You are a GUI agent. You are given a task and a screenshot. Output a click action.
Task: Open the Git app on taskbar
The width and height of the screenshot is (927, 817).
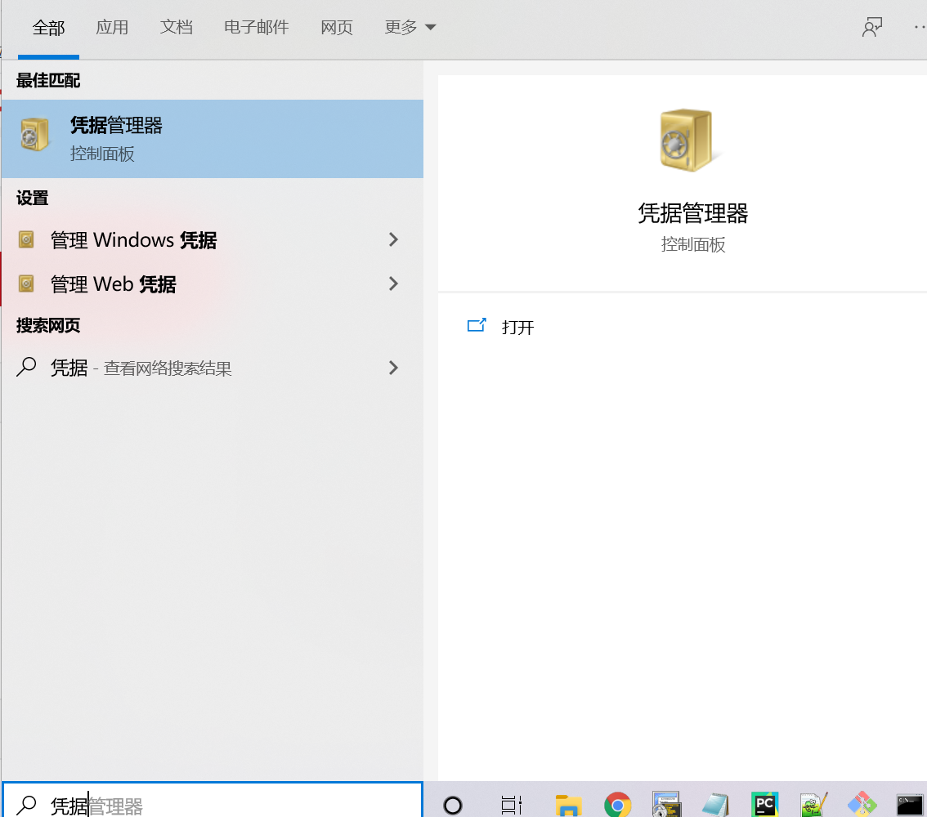[x=862, y=805]
